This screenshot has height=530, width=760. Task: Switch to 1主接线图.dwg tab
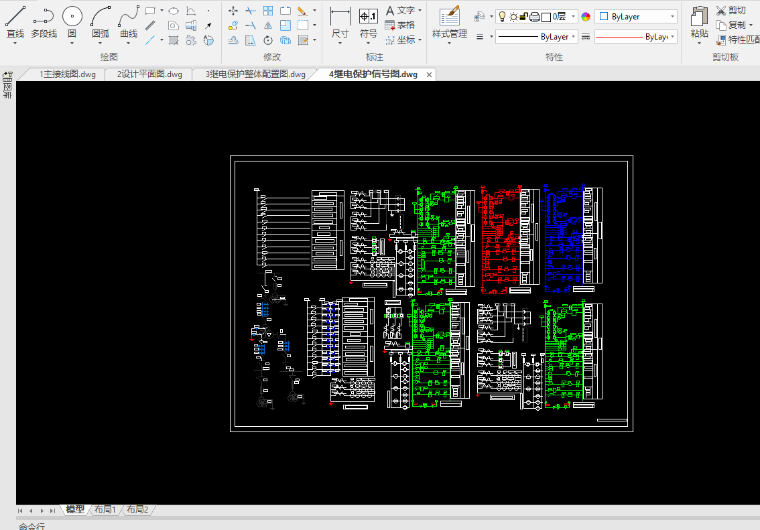pos(68,74)
